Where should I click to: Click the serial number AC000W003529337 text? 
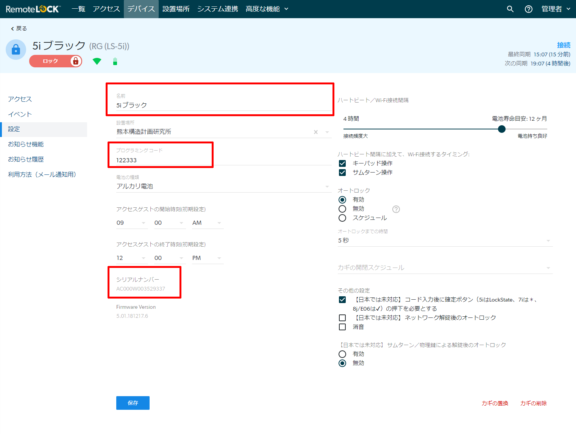140,289
